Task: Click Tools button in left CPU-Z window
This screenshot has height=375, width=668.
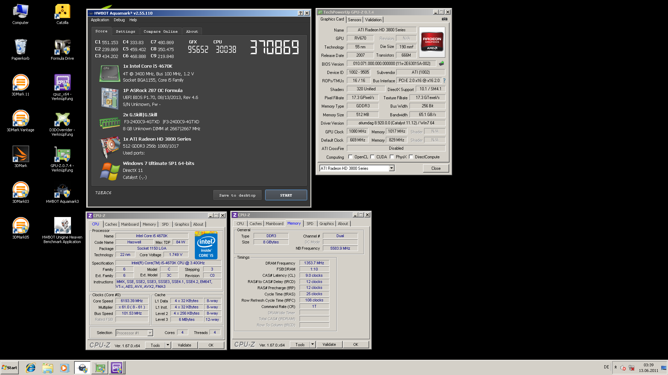Action: pos(155,345)
